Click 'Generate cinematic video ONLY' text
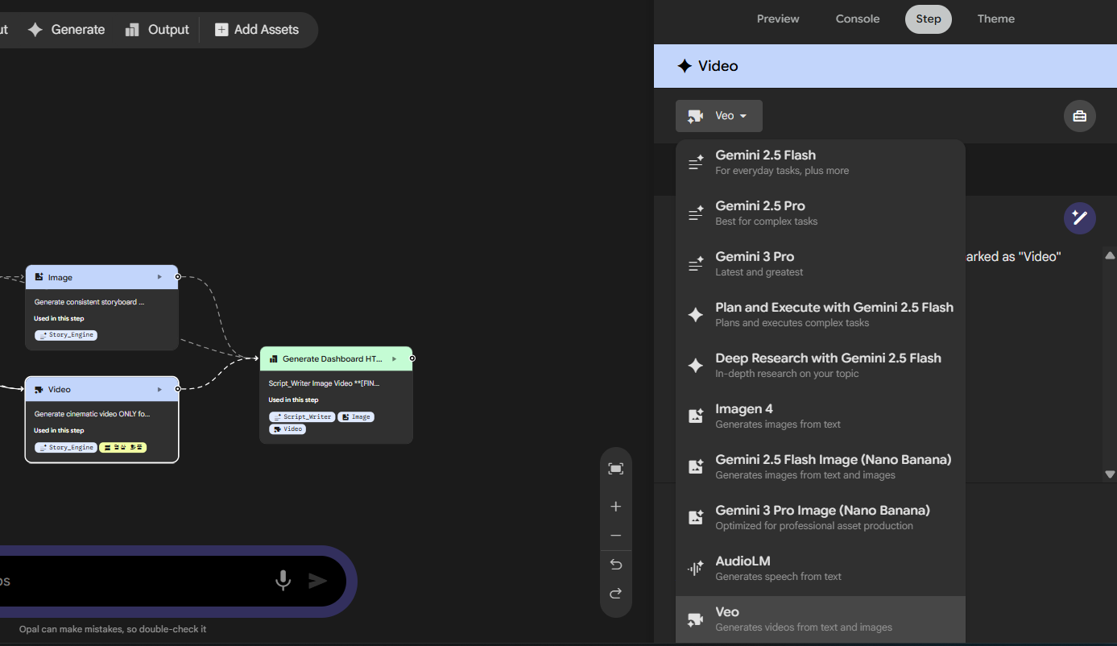 point(93,414)
